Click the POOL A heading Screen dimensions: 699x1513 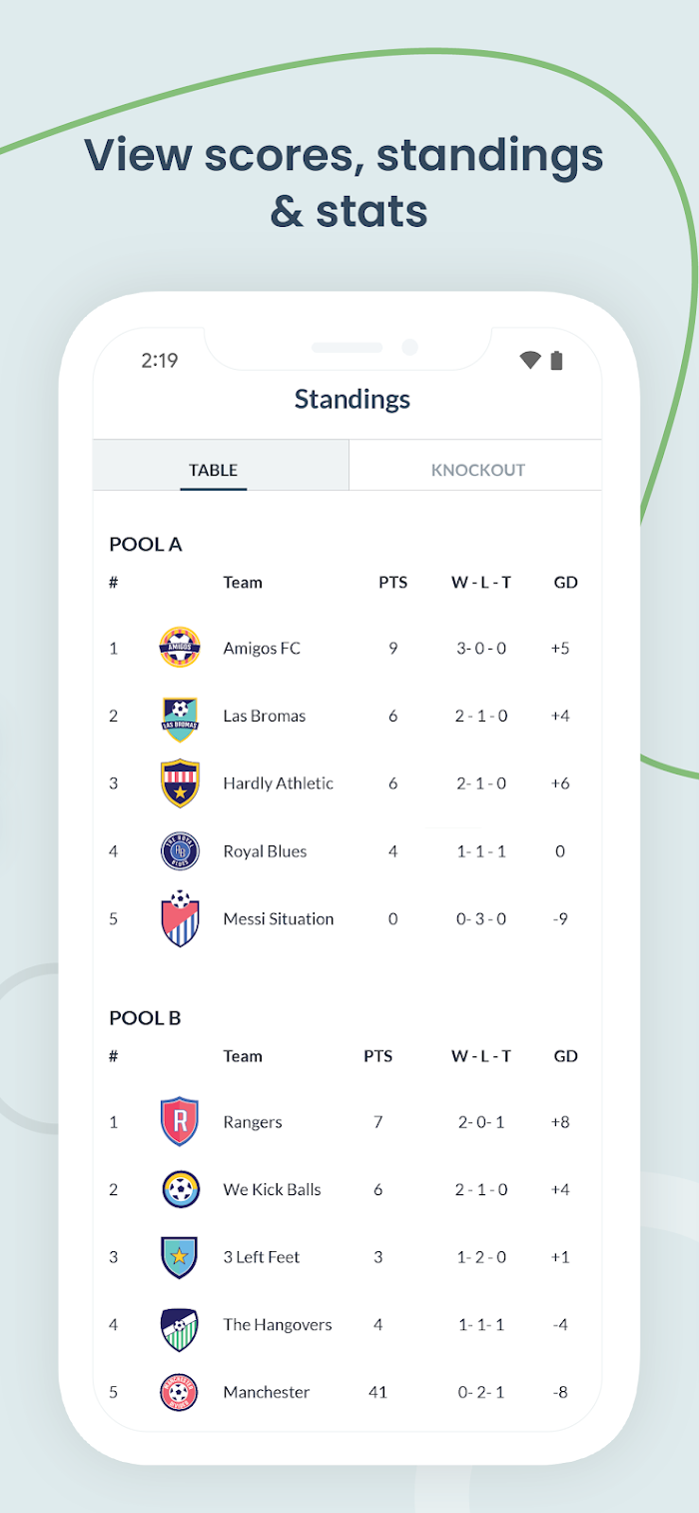(x=146, y=545)
